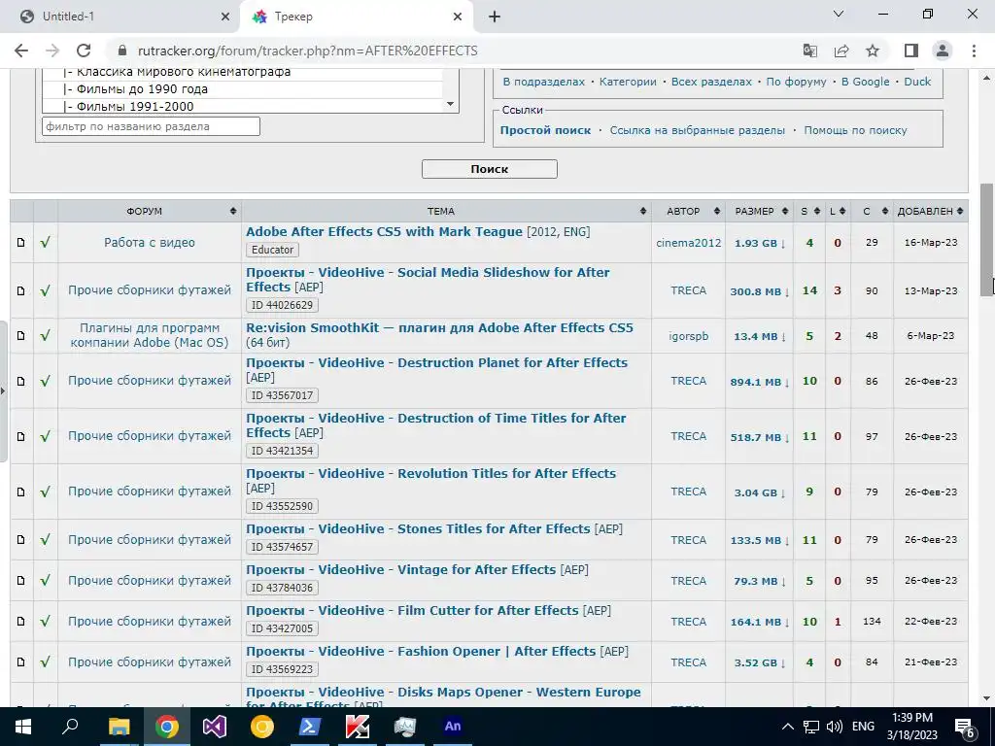Search Во Всех разделах link

711,82
